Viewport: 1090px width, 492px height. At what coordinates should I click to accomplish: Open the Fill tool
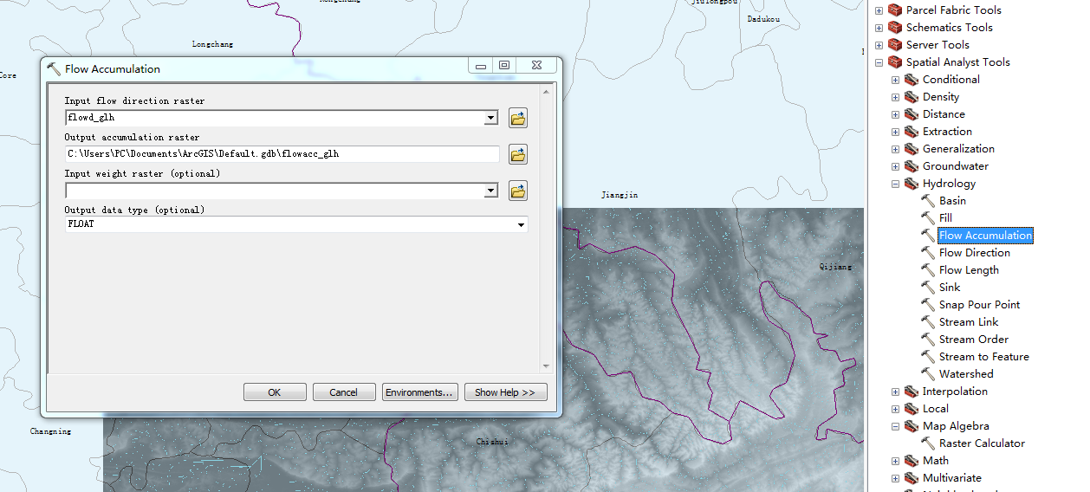945,218
